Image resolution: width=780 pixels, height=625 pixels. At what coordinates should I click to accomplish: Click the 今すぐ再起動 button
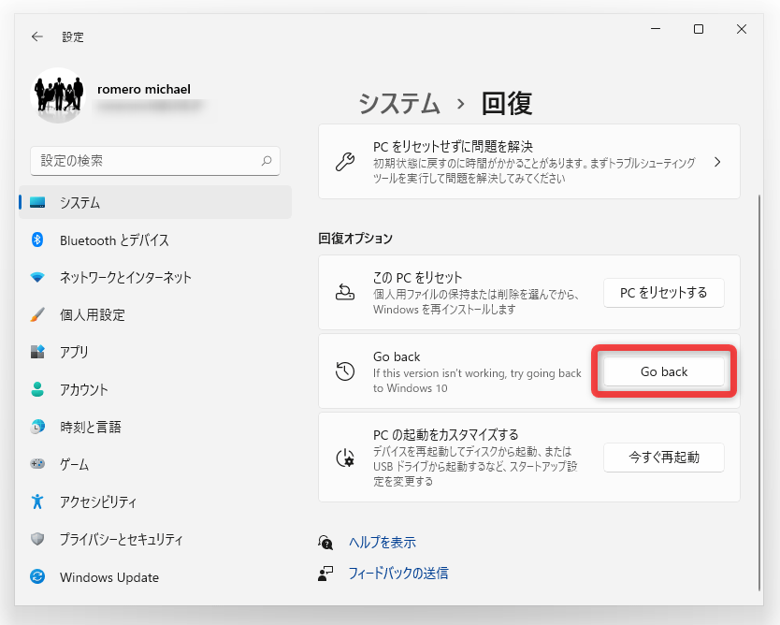[x=664, y=458]
